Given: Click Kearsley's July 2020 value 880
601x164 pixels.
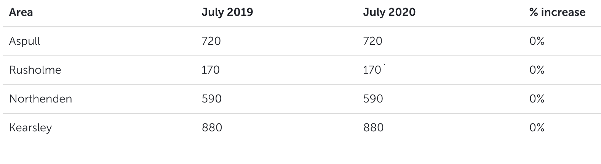Looking at the screenshot, I should pos(374,128).
